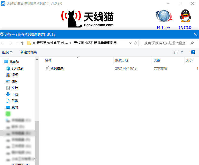The height and width of the screenshot is (165, 199).
Task: Open the 文档 folder
Action: pyautogui.click(x=15, y=88)
